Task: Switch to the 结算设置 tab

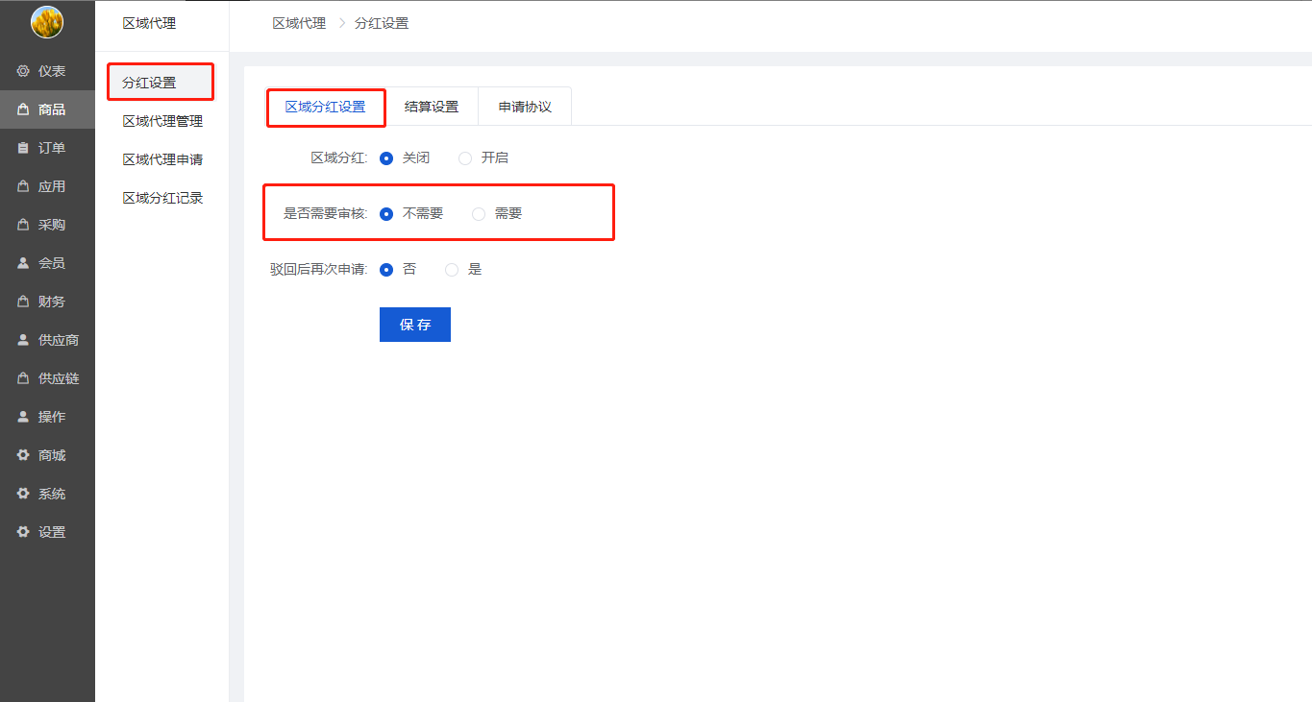Action: 432,107
